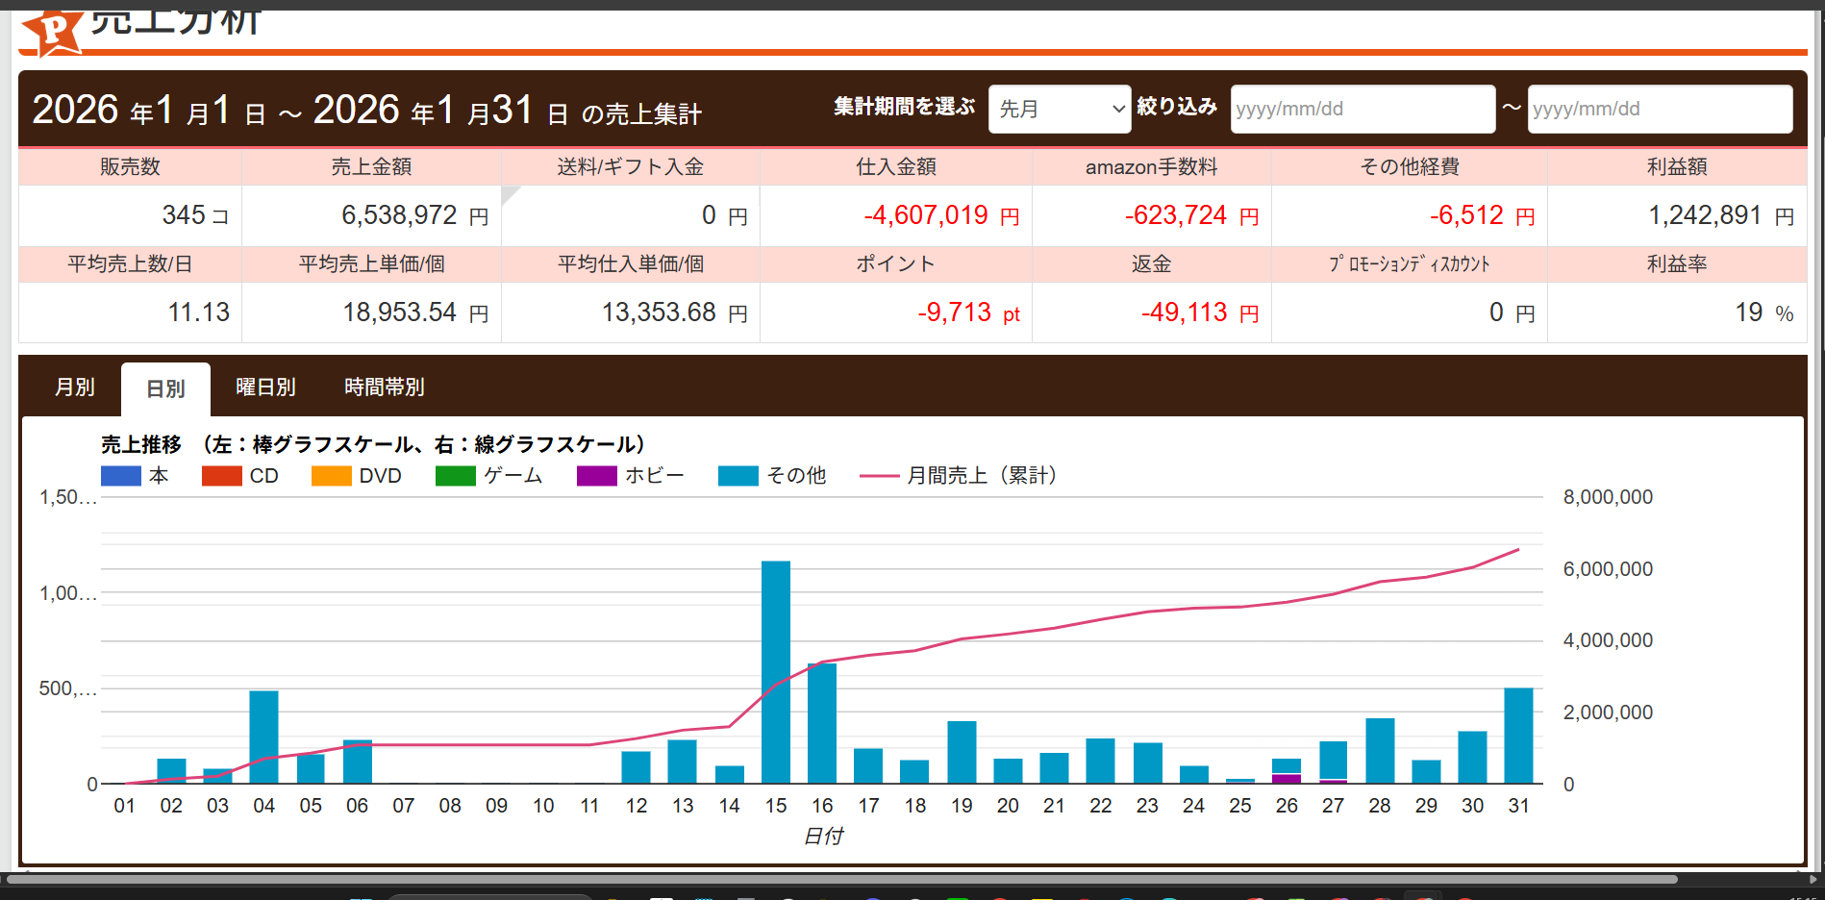Image resolution: width=1825 pixels, height=900 pixels.
Task: Click the green ゲーム legend swatch
Action: pyautogui.click(x=455, y=476)
